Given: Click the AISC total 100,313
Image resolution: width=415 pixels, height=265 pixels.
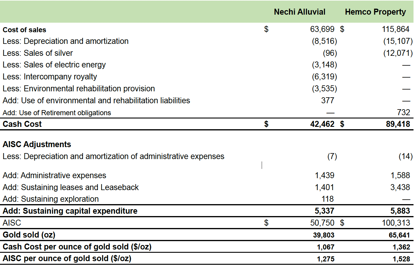Looking at the screenshot, I should point(396,223).
